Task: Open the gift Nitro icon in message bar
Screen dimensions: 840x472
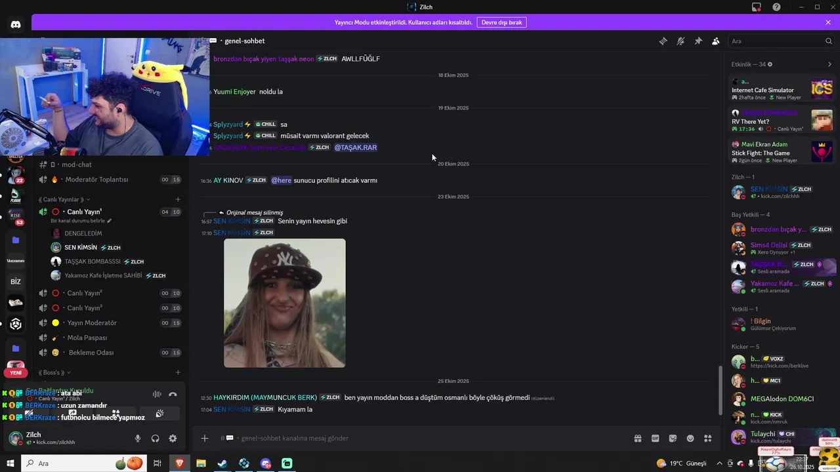Action: pos(637,439)
